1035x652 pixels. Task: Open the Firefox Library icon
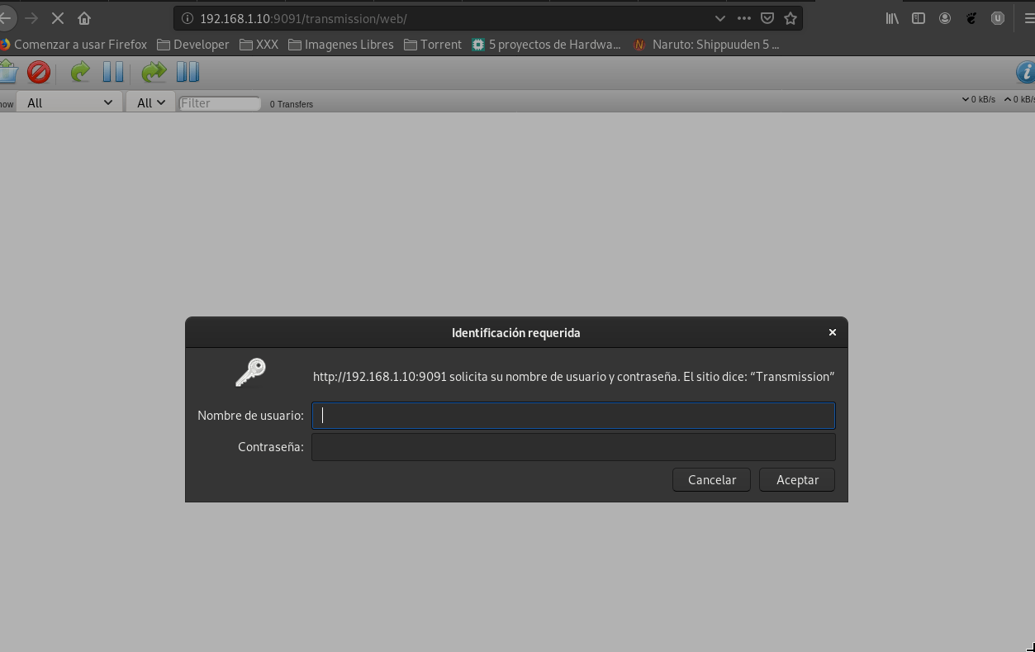pyautogui.click(x=892, y=18)
